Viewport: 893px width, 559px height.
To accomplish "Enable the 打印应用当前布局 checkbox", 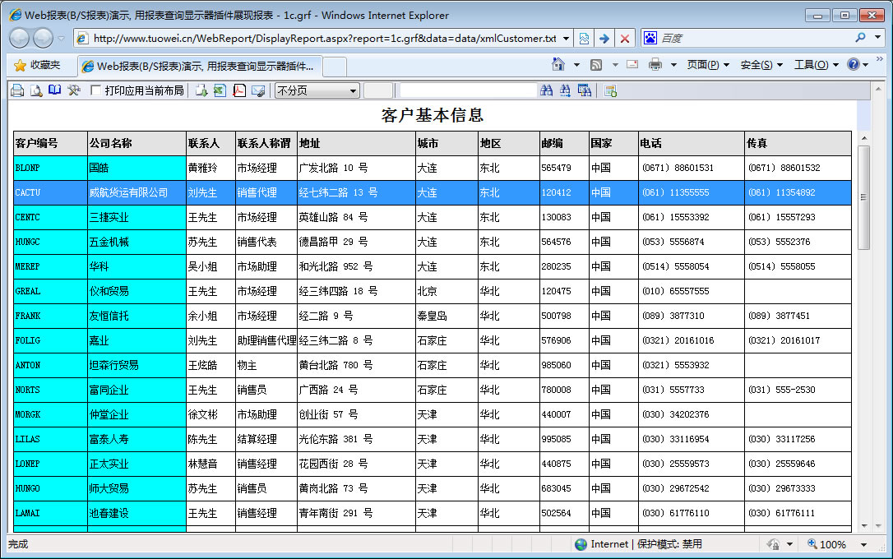I will coord(96,90).
